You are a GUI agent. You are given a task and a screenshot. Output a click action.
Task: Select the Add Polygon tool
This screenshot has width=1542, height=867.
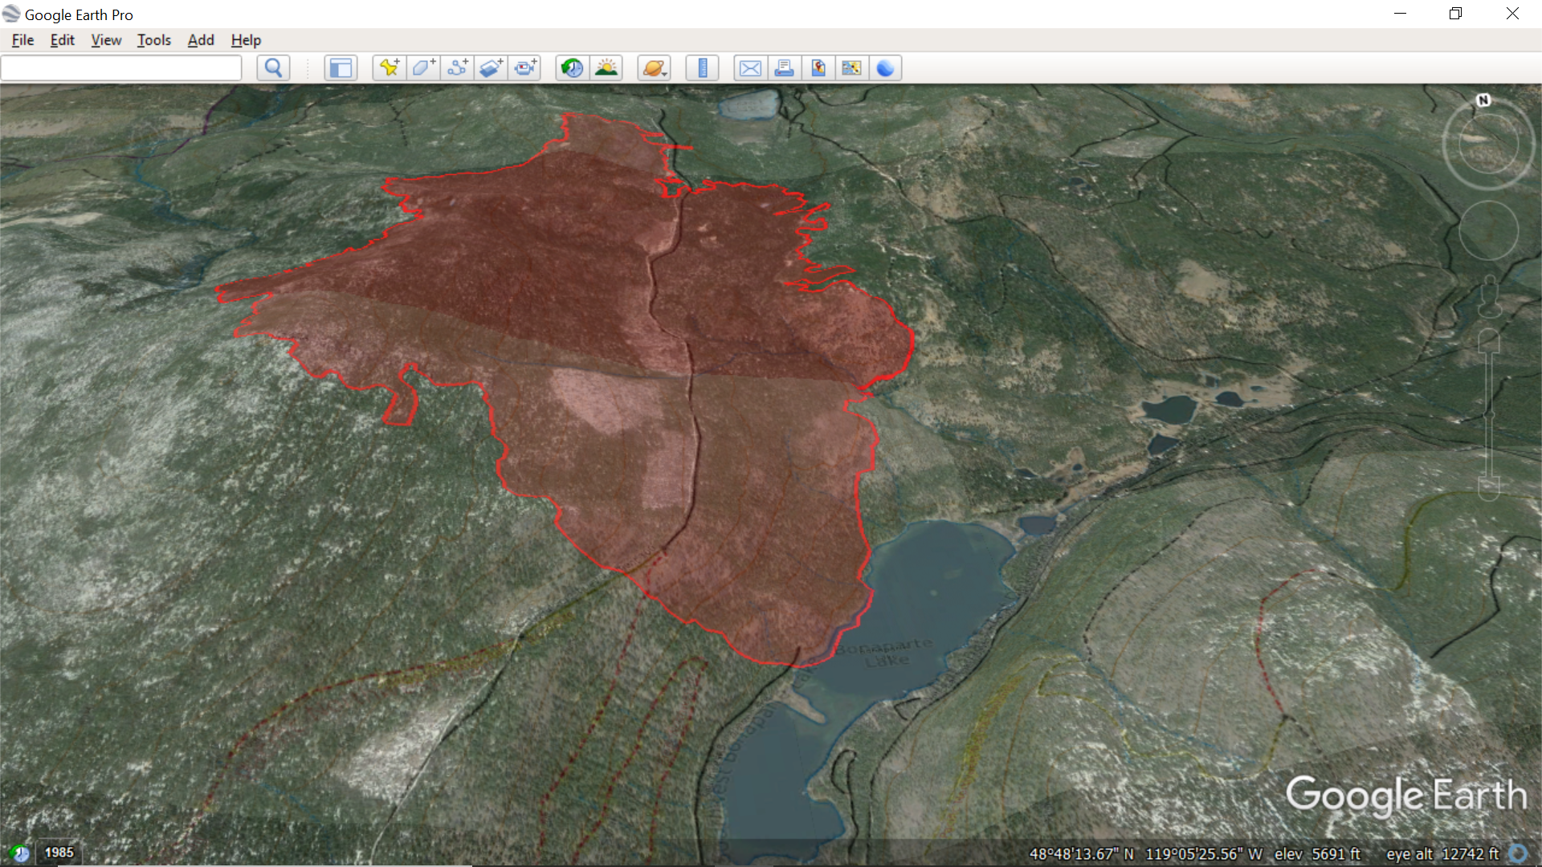(x=423, y=68)
